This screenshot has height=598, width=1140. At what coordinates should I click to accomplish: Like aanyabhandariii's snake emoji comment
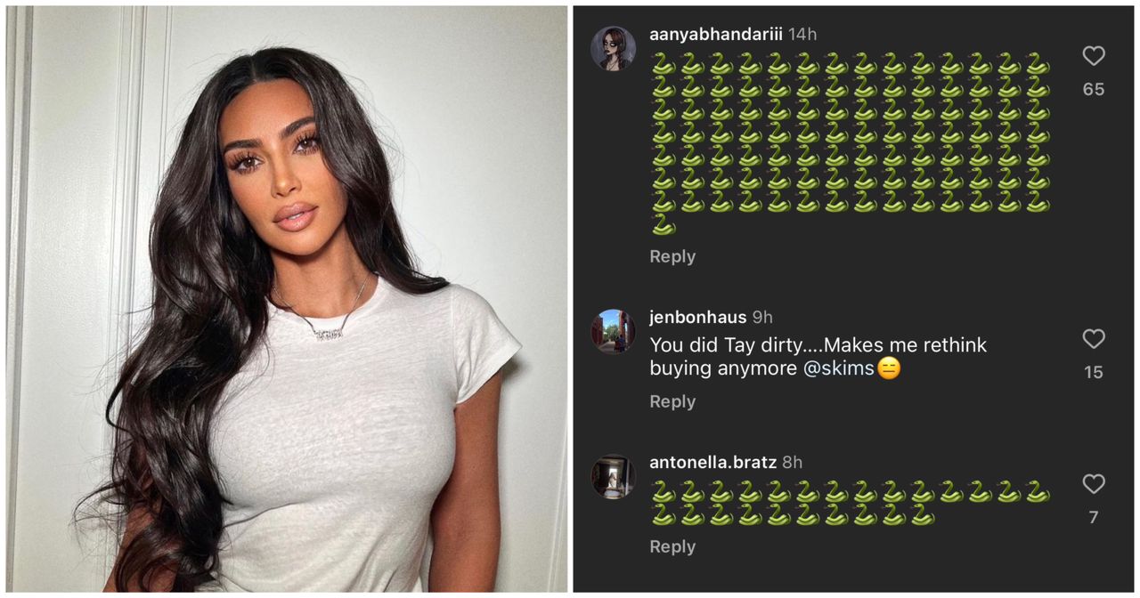point(1094,56)
